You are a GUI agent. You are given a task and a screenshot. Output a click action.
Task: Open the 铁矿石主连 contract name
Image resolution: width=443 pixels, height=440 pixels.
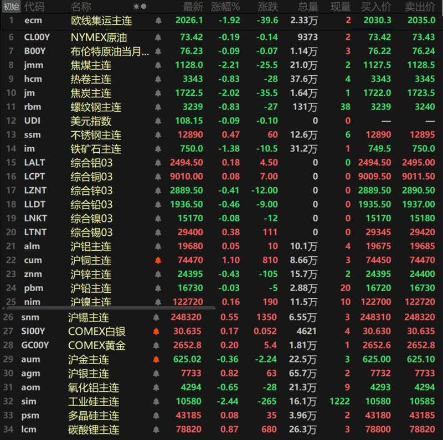[95, 149]
